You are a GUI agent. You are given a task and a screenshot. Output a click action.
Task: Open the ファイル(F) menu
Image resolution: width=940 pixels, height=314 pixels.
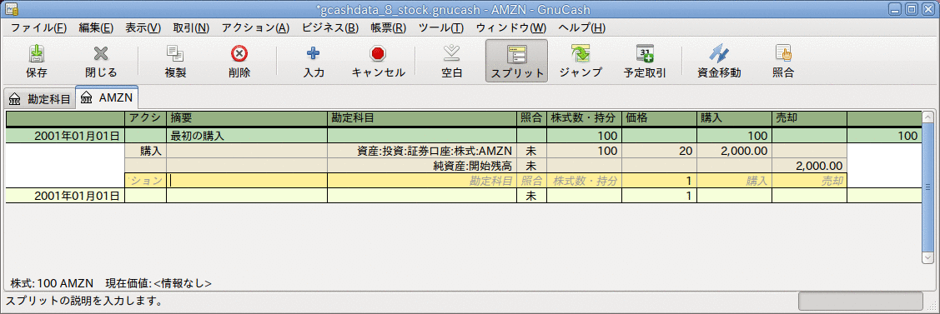[39, 27]
